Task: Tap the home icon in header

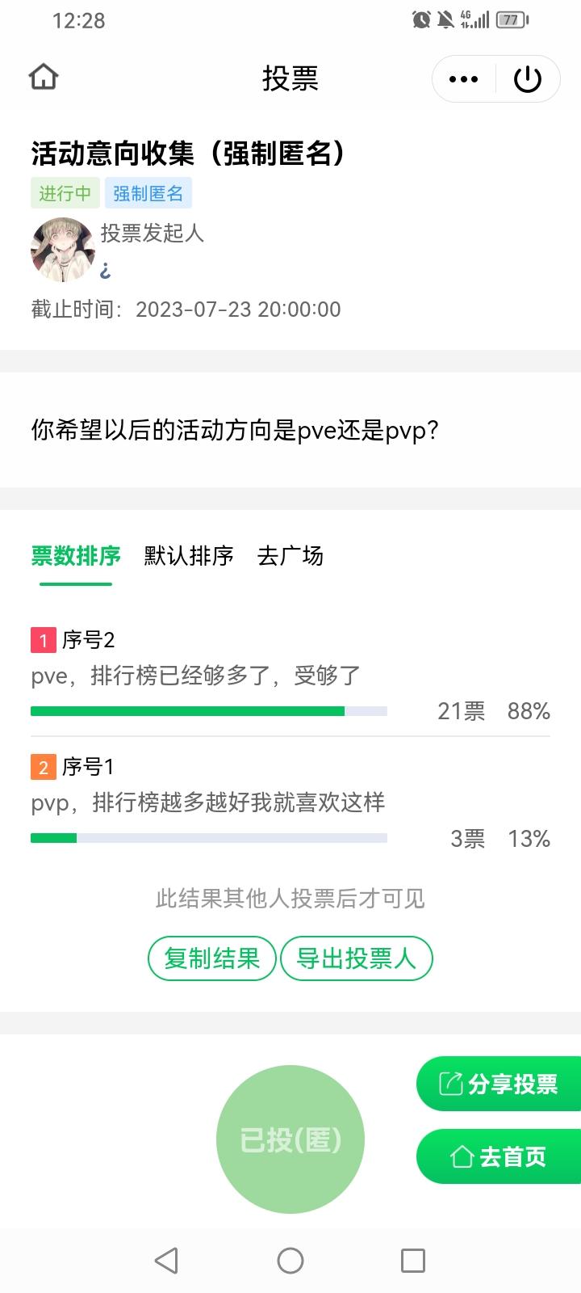Action: (x=44, y=78)
